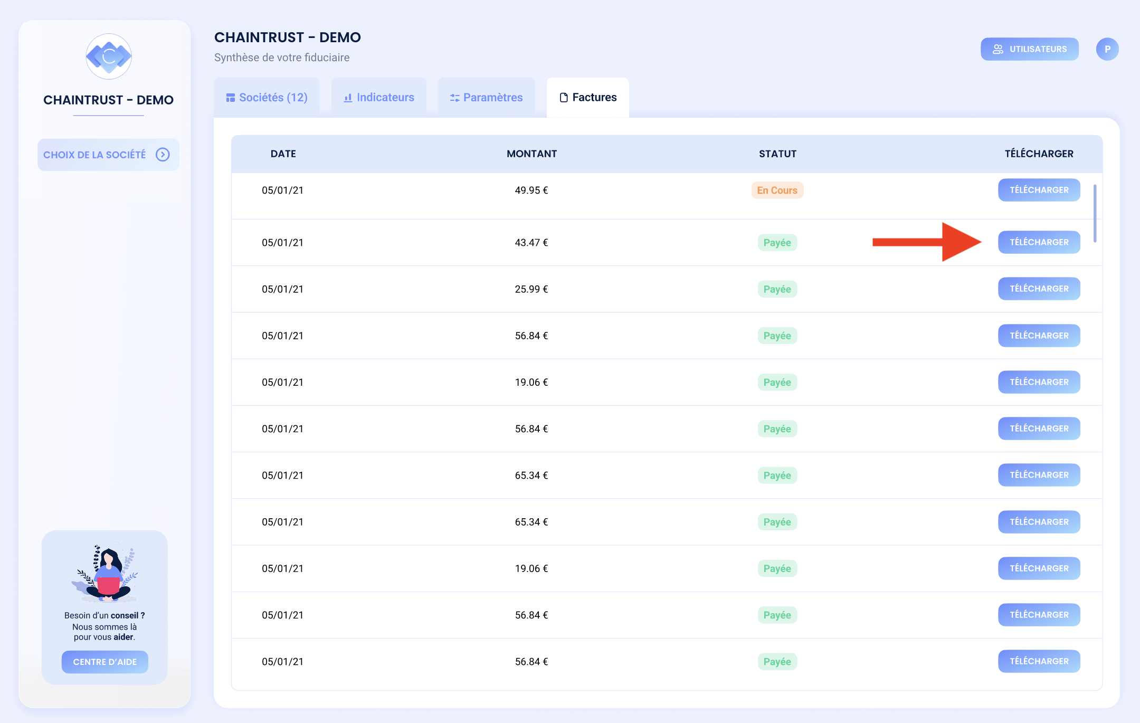
Task: Select the 49.95 € amount cell
Action: pyautogui.click(x=531, y=191)
